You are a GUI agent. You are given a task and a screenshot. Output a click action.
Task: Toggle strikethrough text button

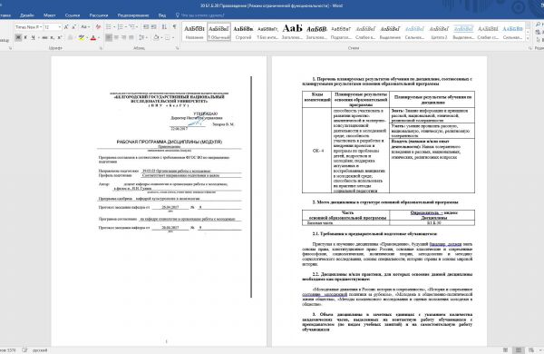click(44, 37)
